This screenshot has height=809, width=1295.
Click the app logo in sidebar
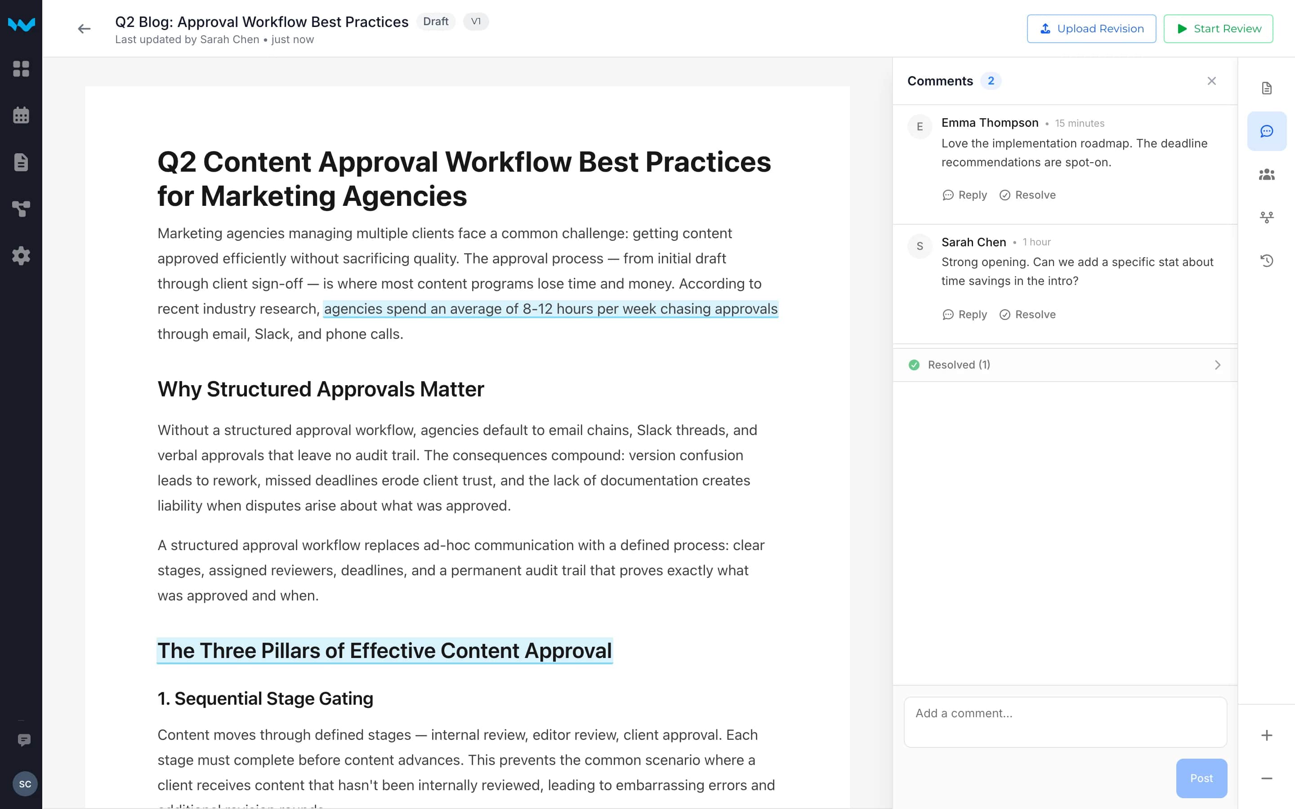[22, 25]
